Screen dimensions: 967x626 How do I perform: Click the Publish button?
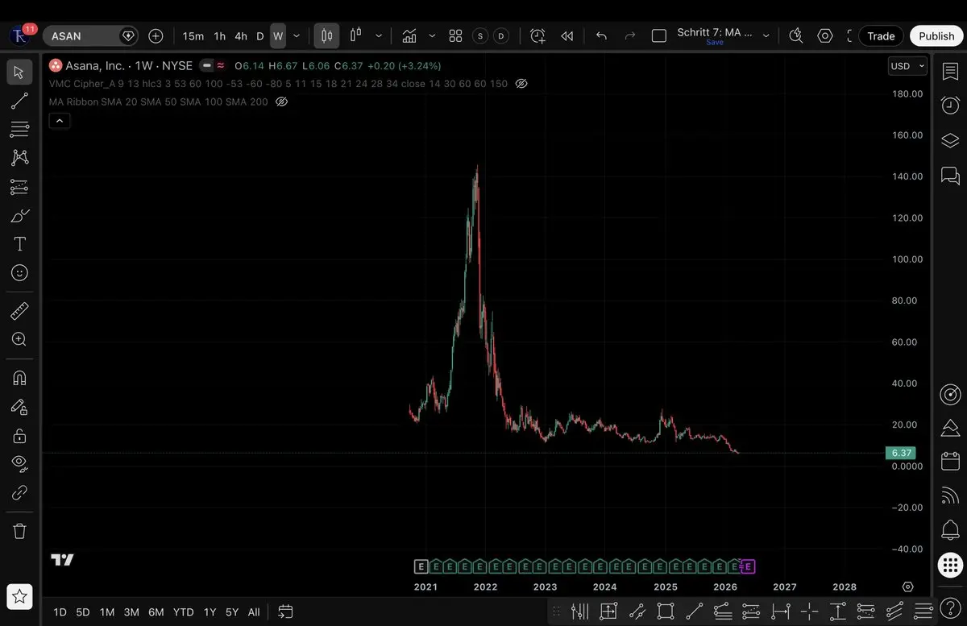[936, 36]
